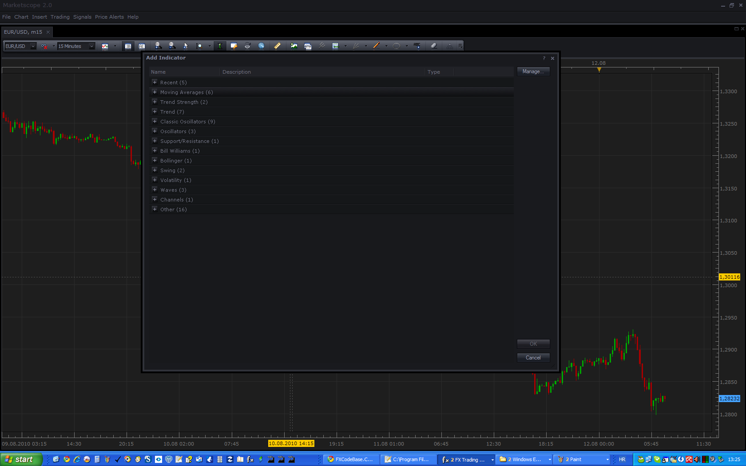Open the 2 Windows E... taskbar group
Image resolution: width=746 pixels, height=466 pixels.
click(525, 459)
